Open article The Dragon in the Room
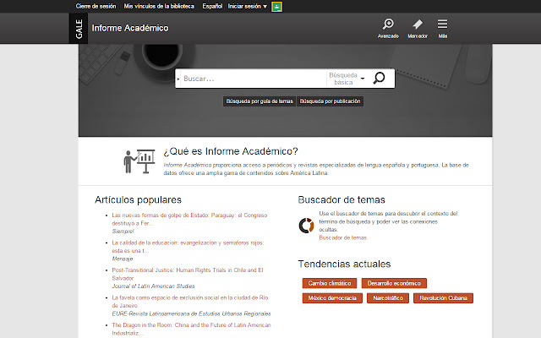 (191, 329)
